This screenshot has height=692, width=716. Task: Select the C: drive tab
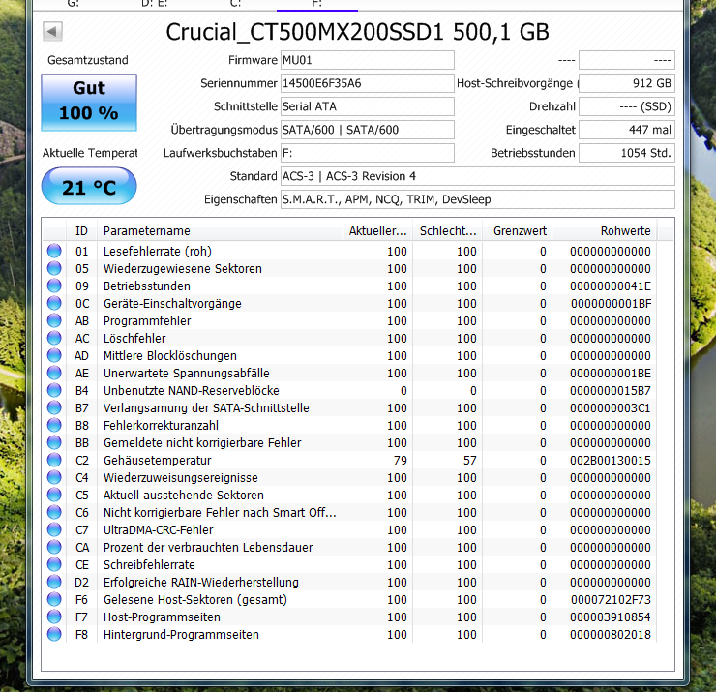point(235,4)
